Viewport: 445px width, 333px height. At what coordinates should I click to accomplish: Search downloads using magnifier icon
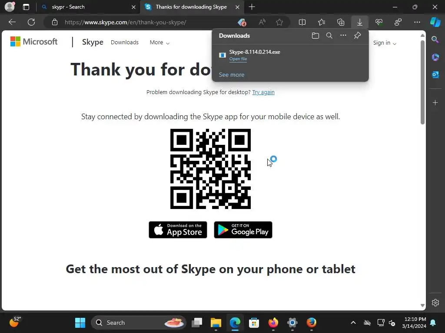329,36
